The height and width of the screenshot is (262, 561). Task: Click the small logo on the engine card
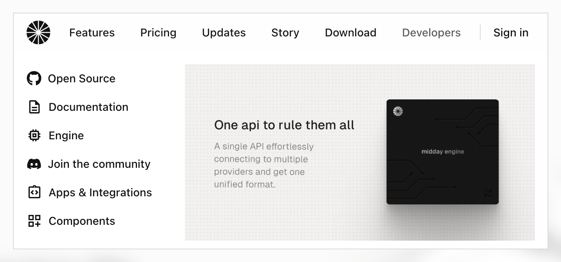397,111
